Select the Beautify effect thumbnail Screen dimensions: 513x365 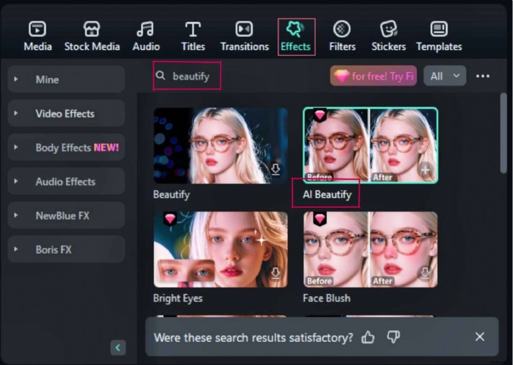[221, 146]
